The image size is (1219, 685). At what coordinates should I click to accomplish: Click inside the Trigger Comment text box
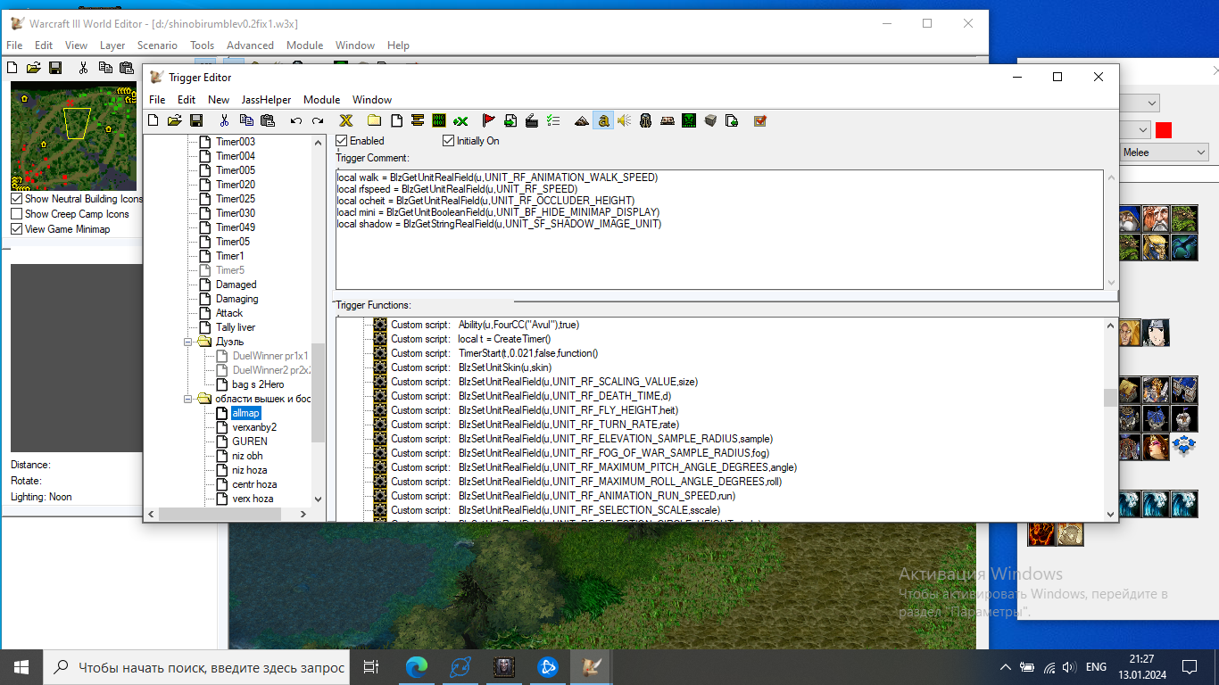[x=719, y=229]
